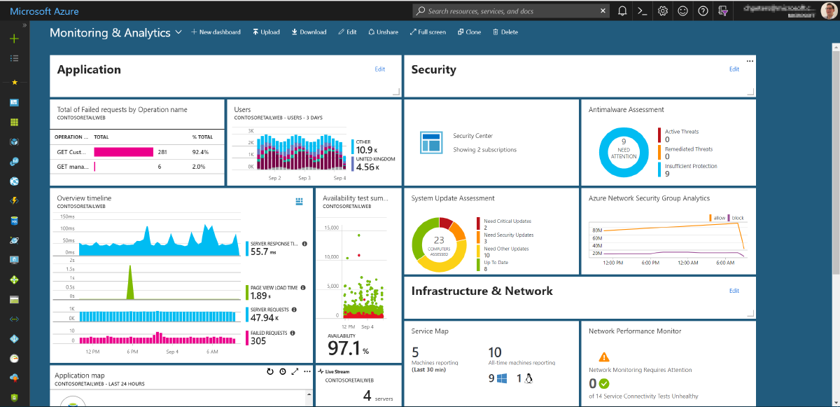Create a New dashboard from the toolbar

216,32
